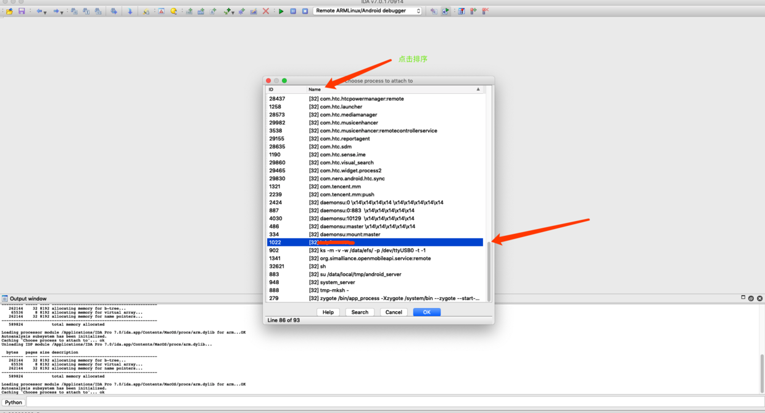This screenshot has height=413, width=765.
Task: Click the second green-plus add icon
Action: click(x=201, y=11)
